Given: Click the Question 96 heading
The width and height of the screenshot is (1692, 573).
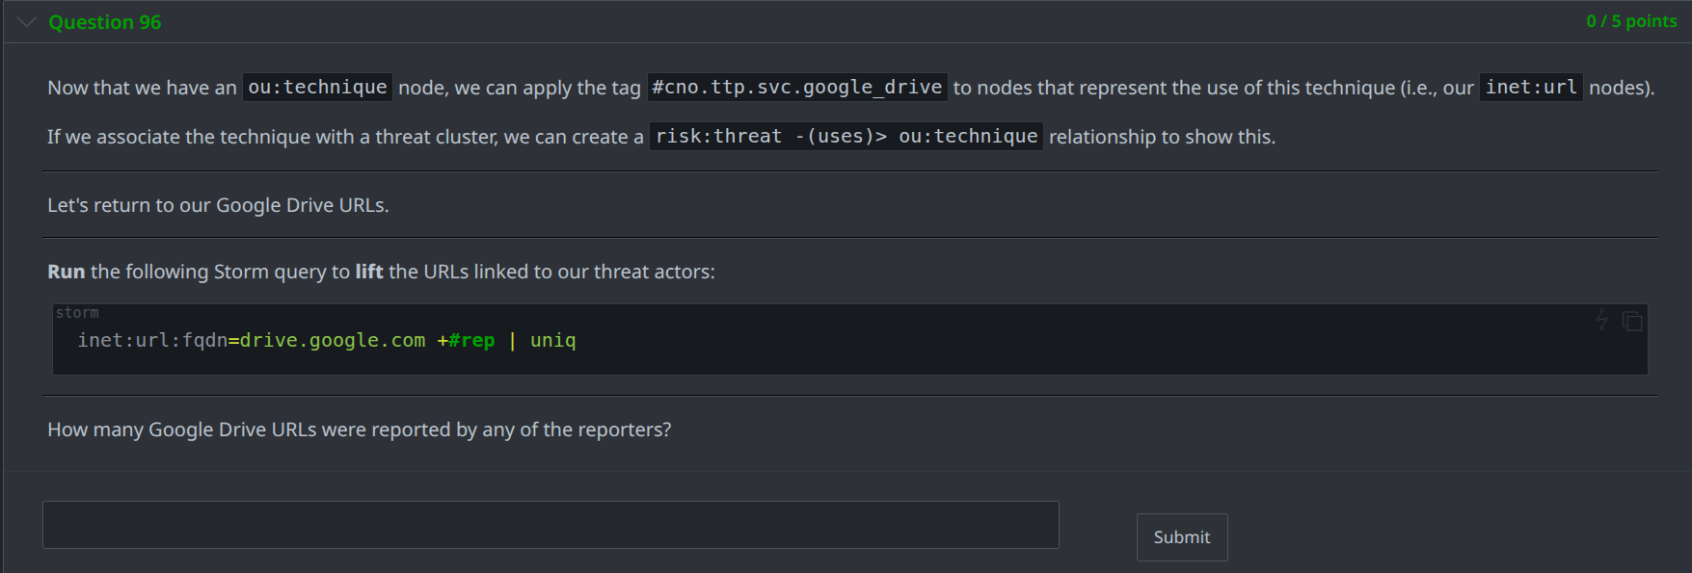Looking at the screenshot, I should [x=105, y=22].
